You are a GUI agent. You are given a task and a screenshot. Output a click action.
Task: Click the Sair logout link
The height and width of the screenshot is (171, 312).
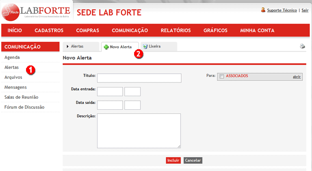[x=304, y=10]
